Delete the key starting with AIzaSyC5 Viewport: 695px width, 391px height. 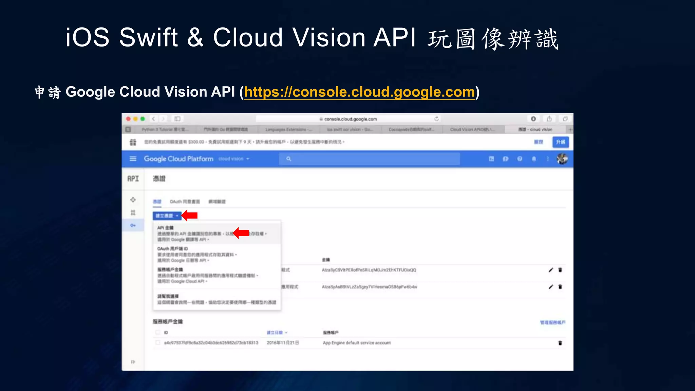[x=560, y=270]
